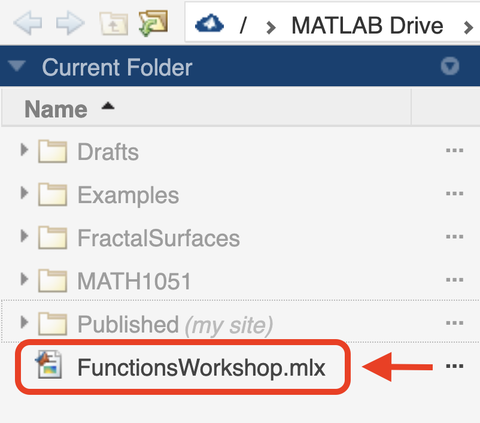This screenshot has height=423, width=480.
Task: Open ellipsis menu for MATH1051 folder
Action: (x=455, y=280)
